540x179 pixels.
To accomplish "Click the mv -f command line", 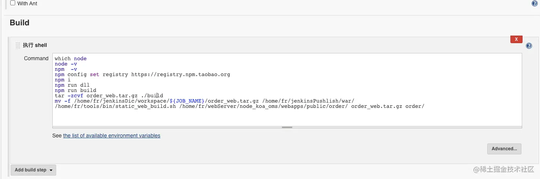I will [x=204, y=101].
